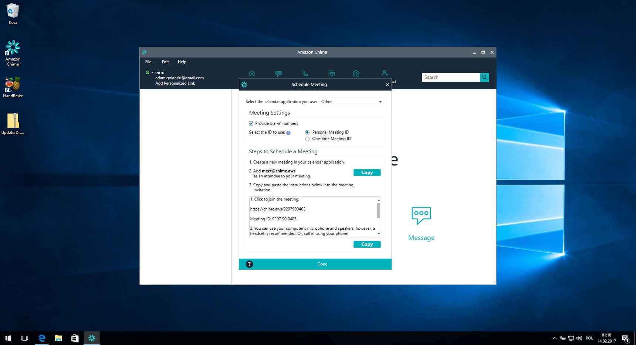
Task: Click the Chime logo in main window title bar
Action: pos(144,52)
